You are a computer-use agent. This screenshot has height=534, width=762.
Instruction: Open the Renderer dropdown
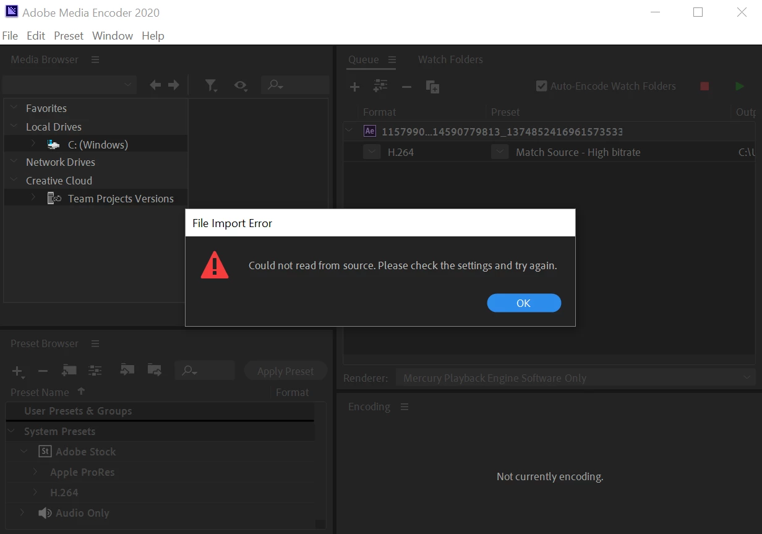tap(575, 377)
